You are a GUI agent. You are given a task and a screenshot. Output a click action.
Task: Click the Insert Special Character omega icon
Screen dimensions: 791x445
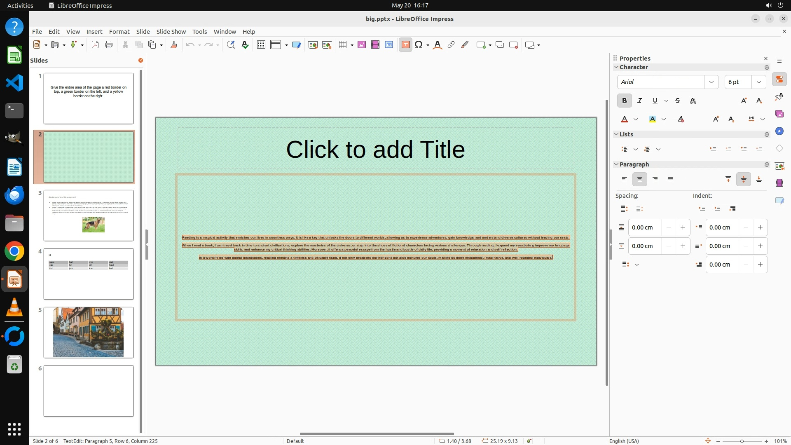tap(419, 45)
